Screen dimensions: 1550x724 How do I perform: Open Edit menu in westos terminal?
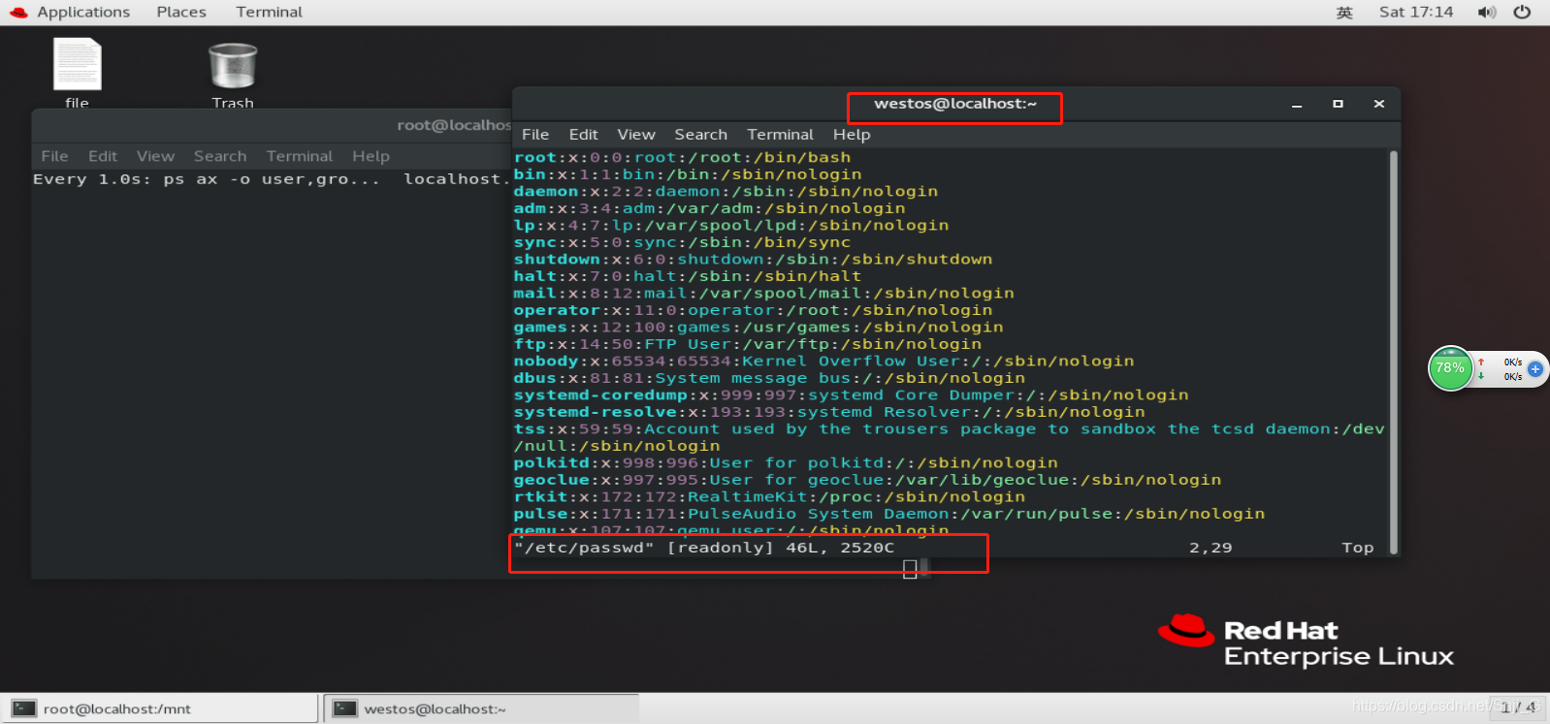pos(583,135)
